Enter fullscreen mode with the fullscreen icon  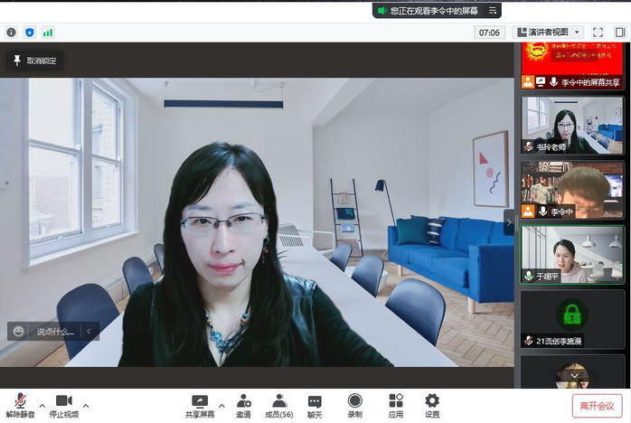point(598,32)
